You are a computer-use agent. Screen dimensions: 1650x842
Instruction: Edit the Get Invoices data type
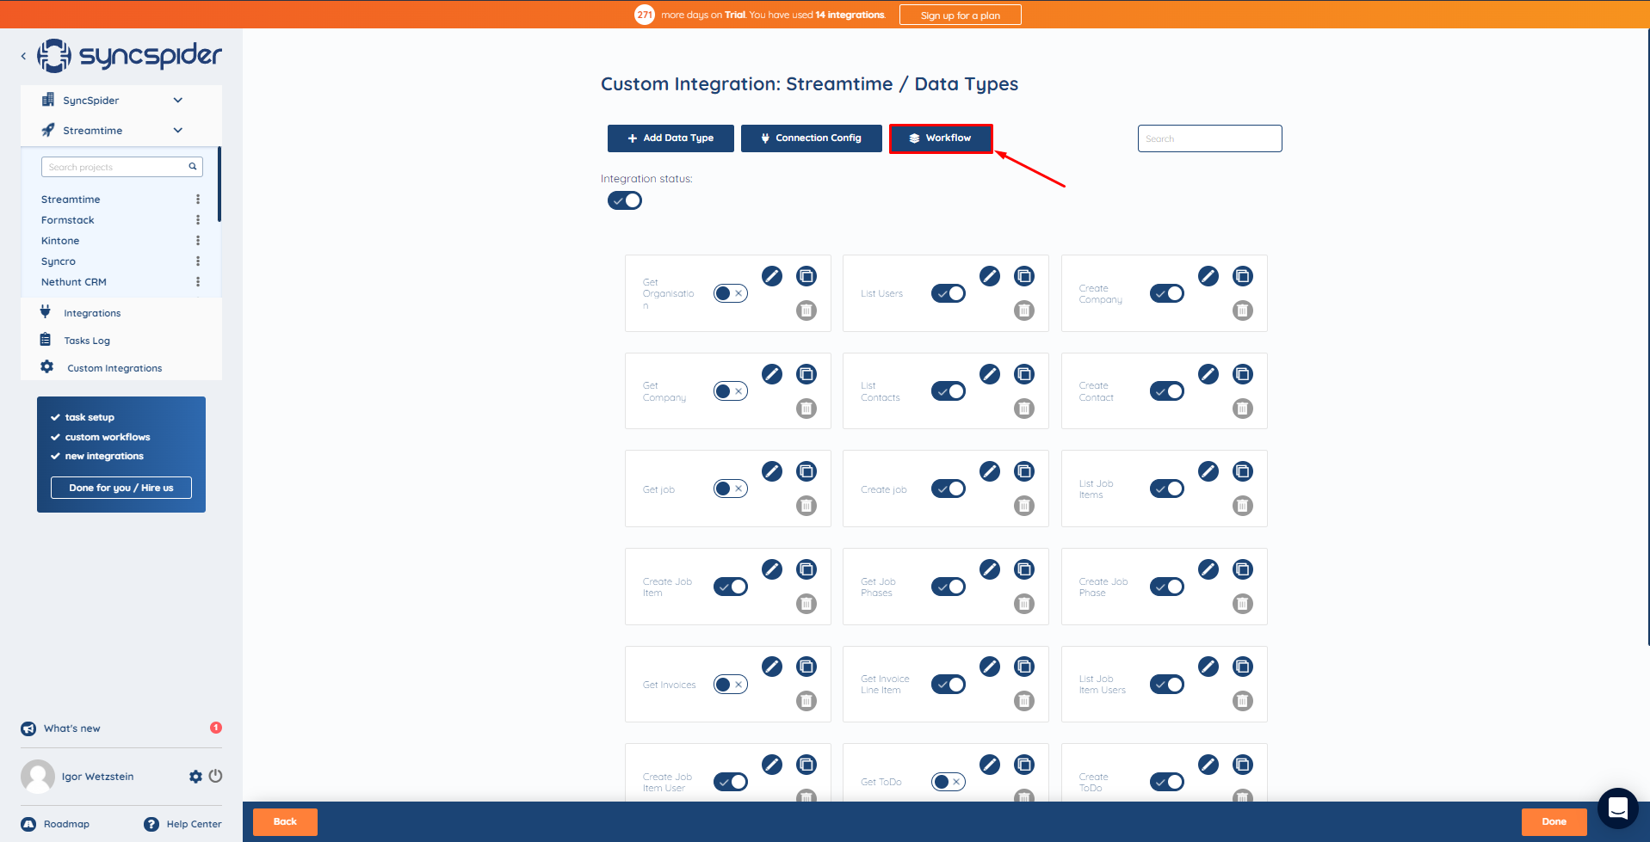(772, 667)
